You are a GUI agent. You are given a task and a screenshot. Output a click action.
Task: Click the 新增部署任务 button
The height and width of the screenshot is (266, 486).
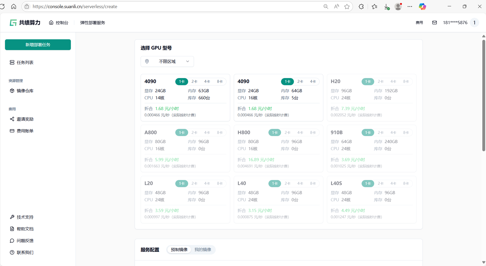(38, 45)
